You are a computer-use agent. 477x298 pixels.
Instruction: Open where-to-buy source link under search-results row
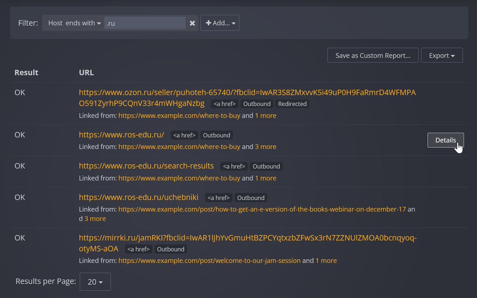[x=179, y=178]
